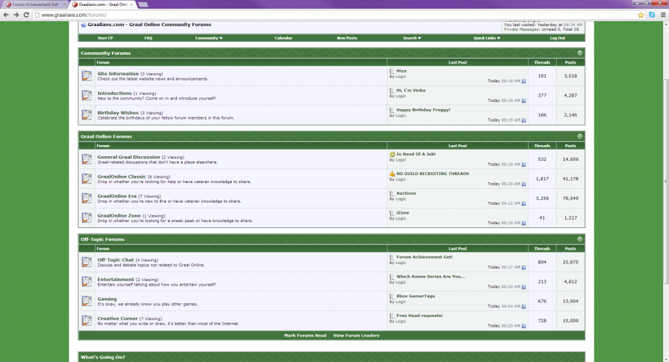
Task: Open the Search dropdown in navbar
Action: (412, 38)
